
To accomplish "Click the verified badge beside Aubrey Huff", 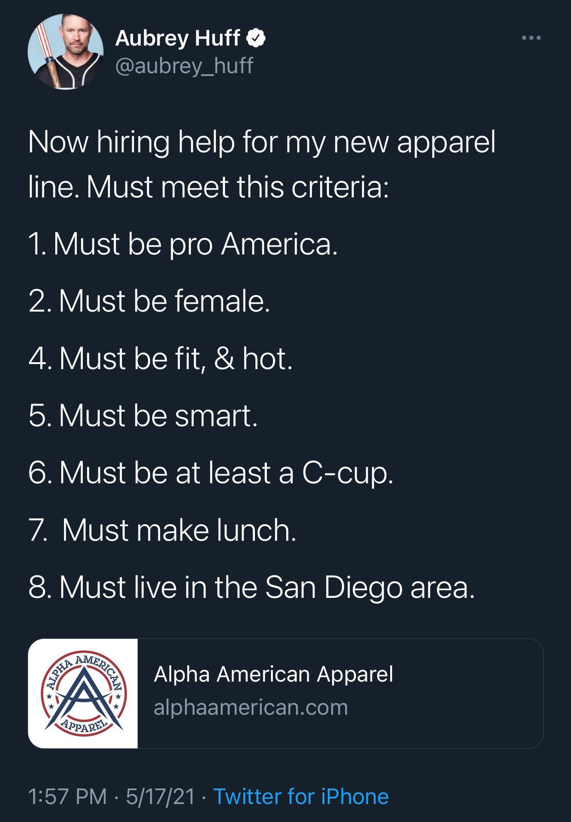I will tap(256, 38).
